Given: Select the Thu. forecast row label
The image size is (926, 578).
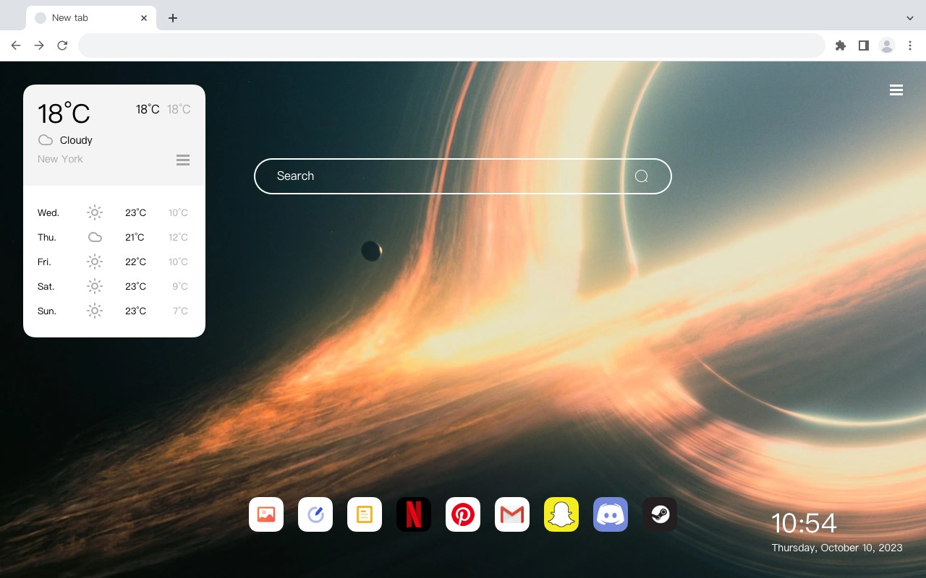Looking at the screenshot, I should [47, 237].
